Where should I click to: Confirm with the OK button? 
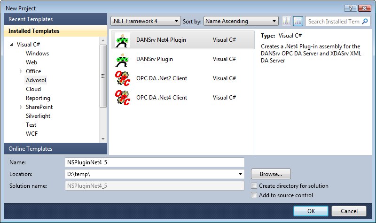click(x=311, y=211)
